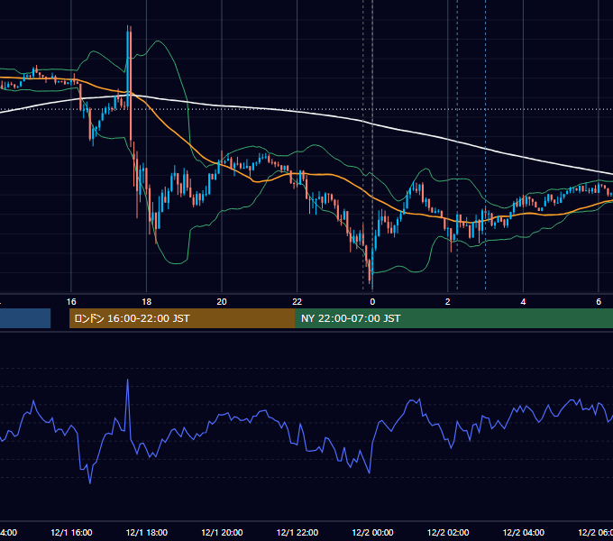Viewport: 613px width, 541px height.
Task: Click the hour label 18 on upper axis
Action: point(147,302)
